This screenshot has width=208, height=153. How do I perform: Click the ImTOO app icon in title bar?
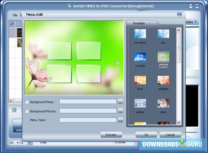70,5
